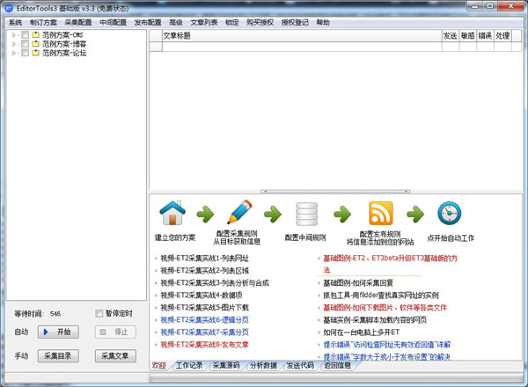Click the EditorTools app icon in title bar

point(9,8)
